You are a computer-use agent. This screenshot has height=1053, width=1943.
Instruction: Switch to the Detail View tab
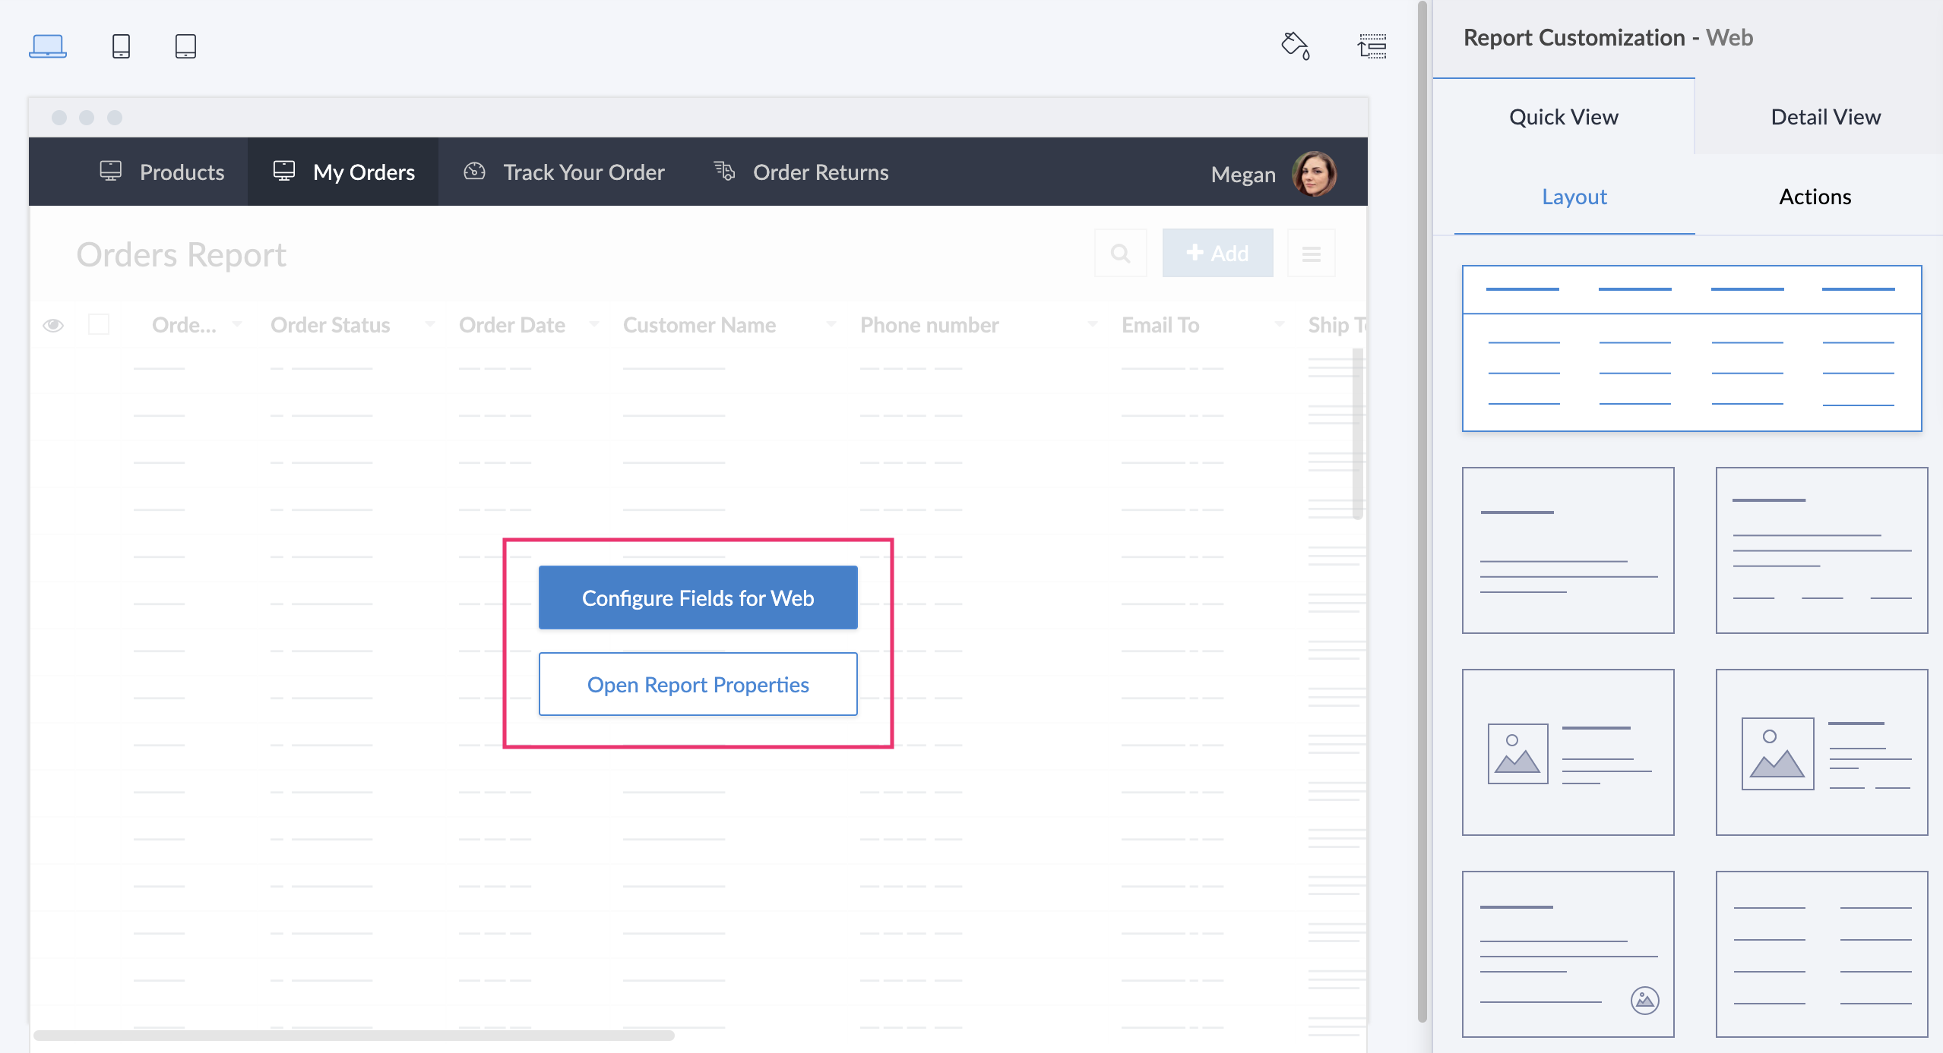1825,117
